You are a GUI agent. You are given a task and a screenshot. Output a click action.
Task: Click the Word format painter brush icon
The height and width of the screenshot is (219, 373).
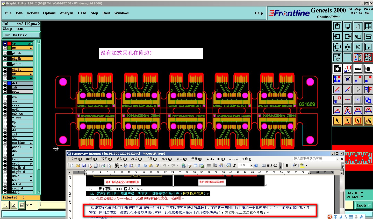pos(157,165)
